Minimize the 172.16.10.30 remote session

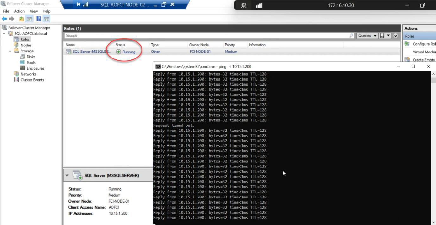pos(407,5)
